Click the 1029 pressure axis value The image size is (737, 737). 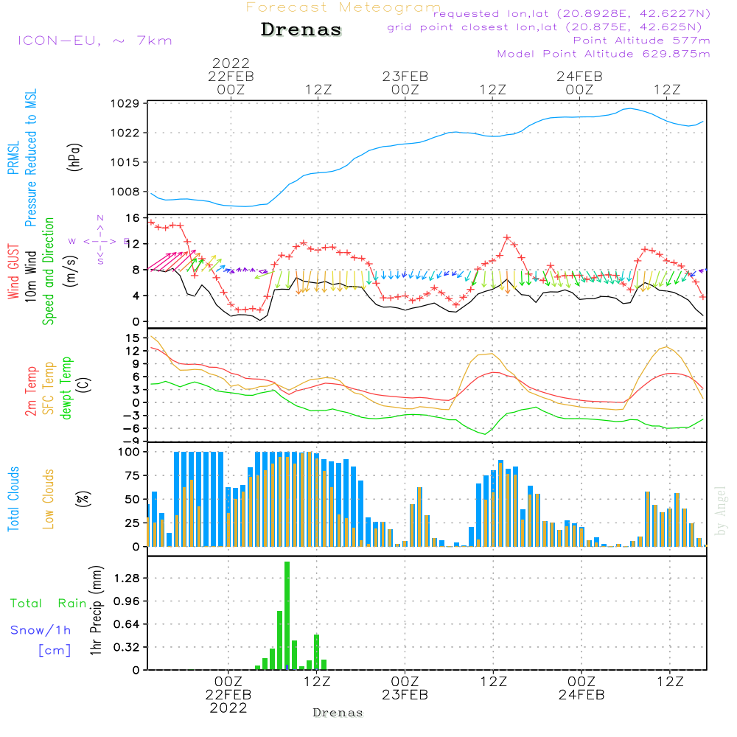point(125,103)
